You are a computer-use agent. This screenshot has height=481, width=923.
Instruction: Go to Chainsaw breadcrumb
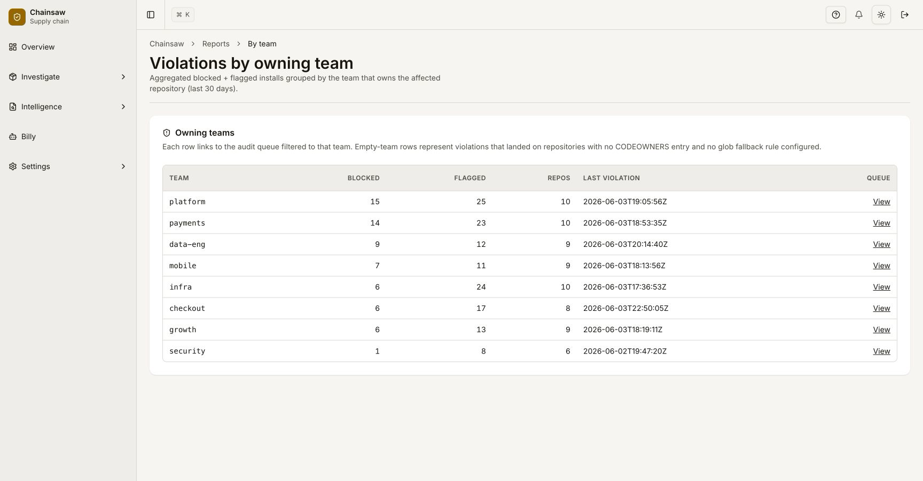167,44
